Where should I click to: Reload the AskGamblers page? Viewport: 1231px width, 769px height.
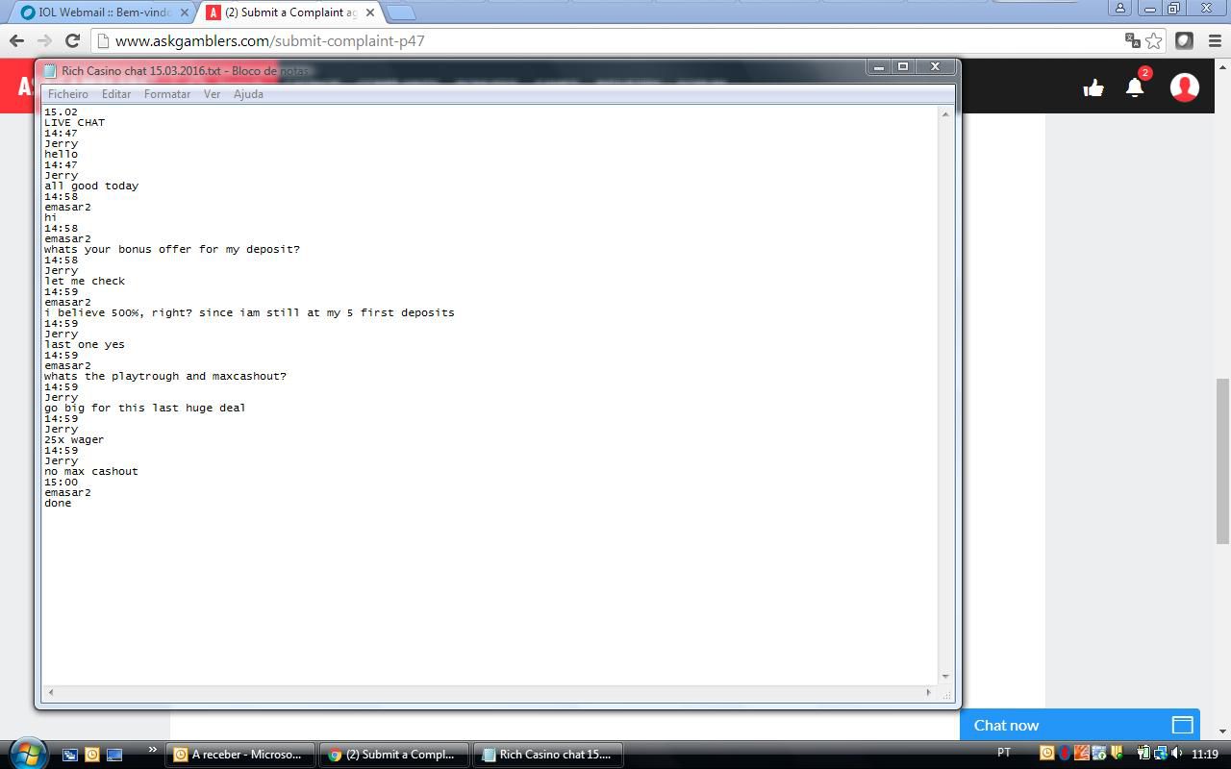(x=72, y=40)
